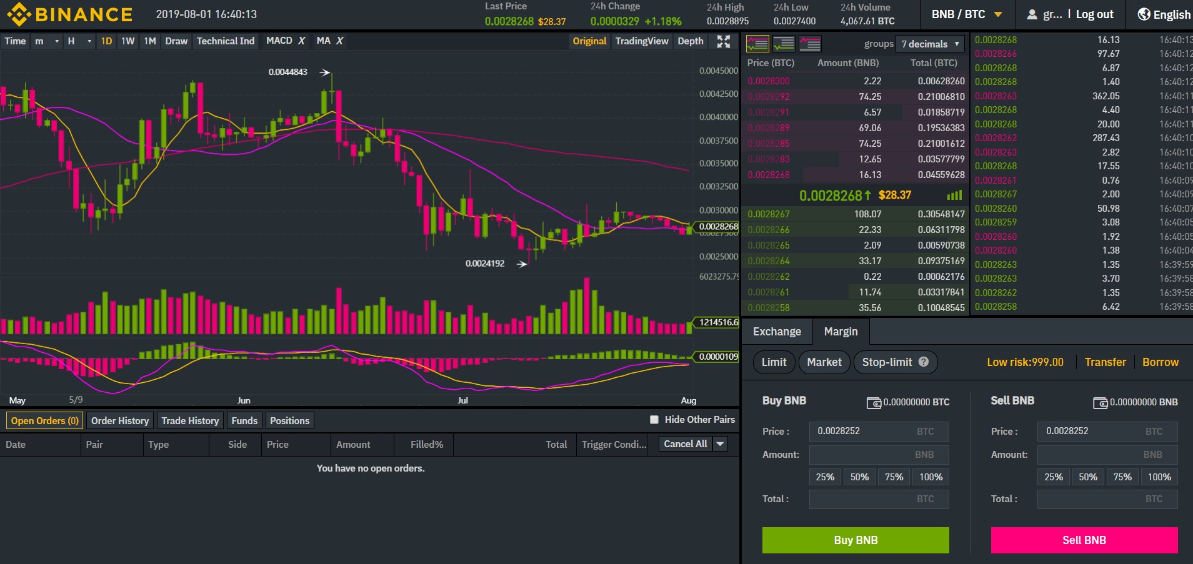Remove MACD indicator with X
Viewport: 1193px width, 564px height.
coord(301,41)
